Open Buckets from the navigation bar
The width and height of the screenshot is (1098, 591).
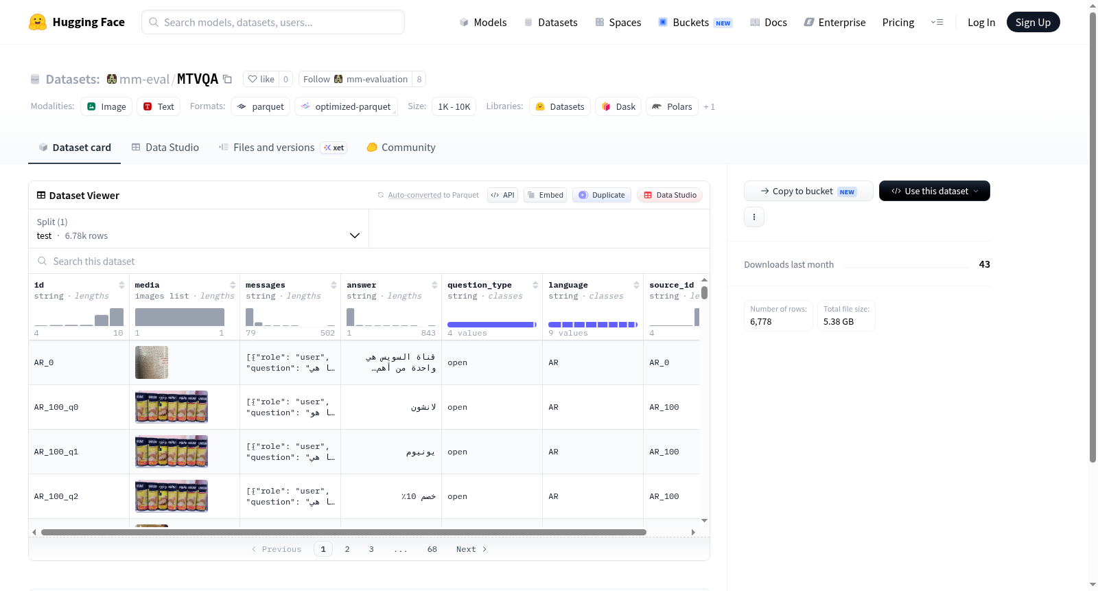tap(695, 22)
